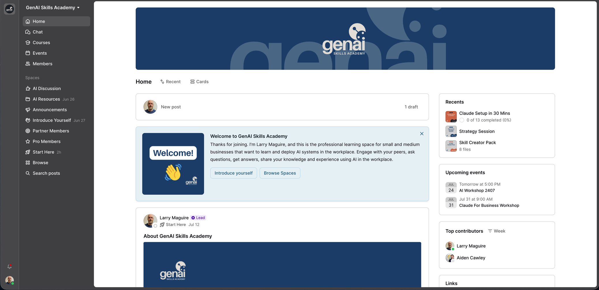
Task: Open the Courses menu item
Action: coord(56,43)
